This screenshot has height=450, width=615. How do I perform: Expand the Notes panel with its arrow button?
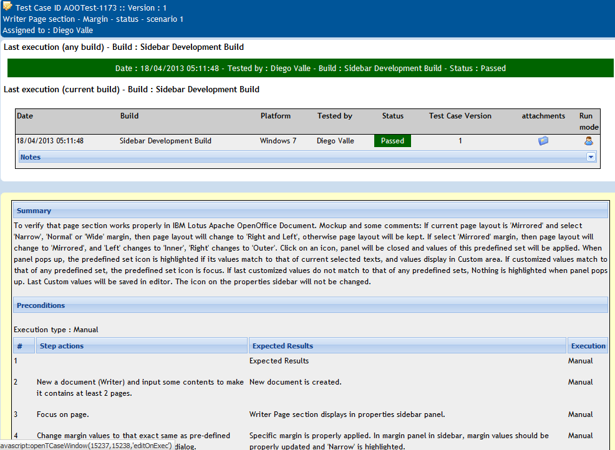coord(591,157)
